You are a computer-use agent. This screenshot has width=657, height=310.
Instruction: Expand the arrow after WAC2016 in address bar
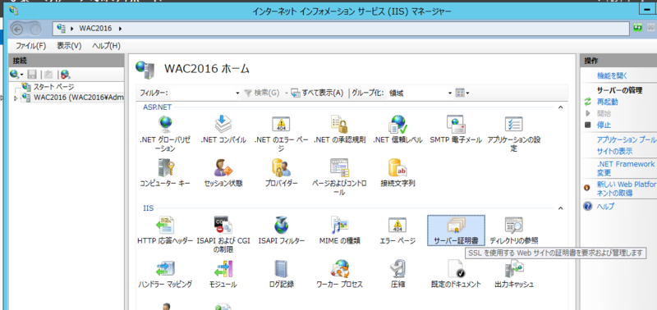tap(121, 29)
